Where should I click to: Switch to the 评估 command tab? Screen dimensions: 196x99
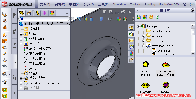coord(15,92)
